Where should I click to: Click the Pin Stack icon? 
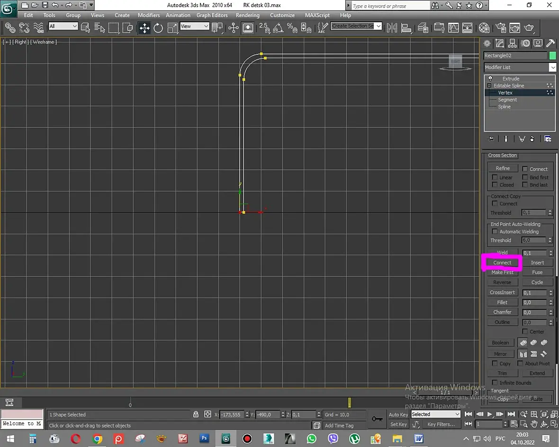tap(491, 139)
